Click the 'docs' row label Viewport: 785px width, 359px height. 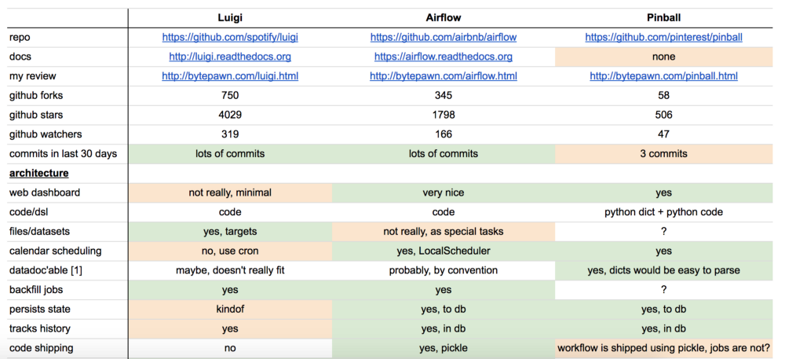(20, 57)
